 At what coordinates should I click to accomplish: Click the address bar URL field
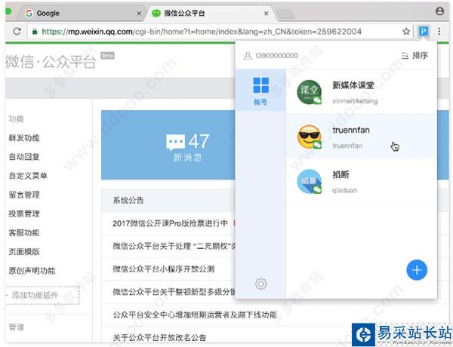click(221, 31)
